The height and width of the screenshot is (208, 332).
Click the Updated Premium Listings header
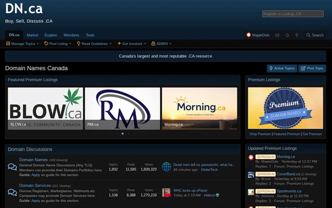[272, 148]
